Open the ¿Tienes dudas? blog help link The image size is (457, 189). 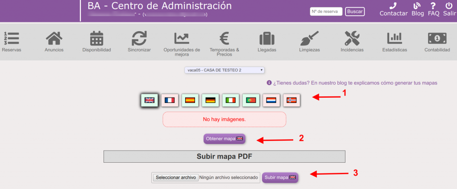point(353,83)
